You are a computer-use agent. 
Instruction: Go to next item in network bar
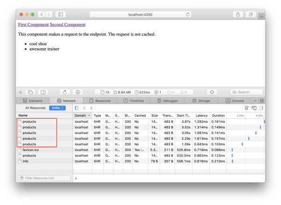(x=91, y=108)
